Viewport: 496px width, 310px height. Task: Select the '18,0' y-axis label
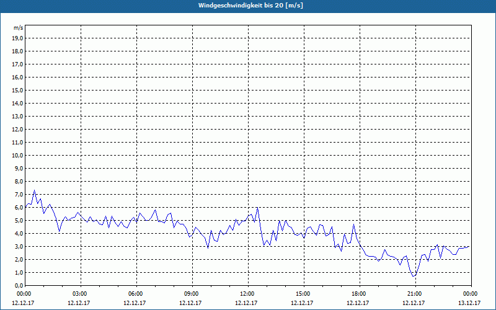(x=17, y=51)
